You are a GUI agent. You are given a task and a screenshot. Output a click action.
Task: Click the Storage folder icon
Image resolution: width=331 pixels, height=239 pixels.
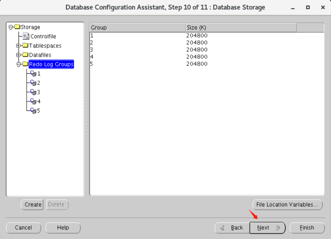(x=17, y=27)
